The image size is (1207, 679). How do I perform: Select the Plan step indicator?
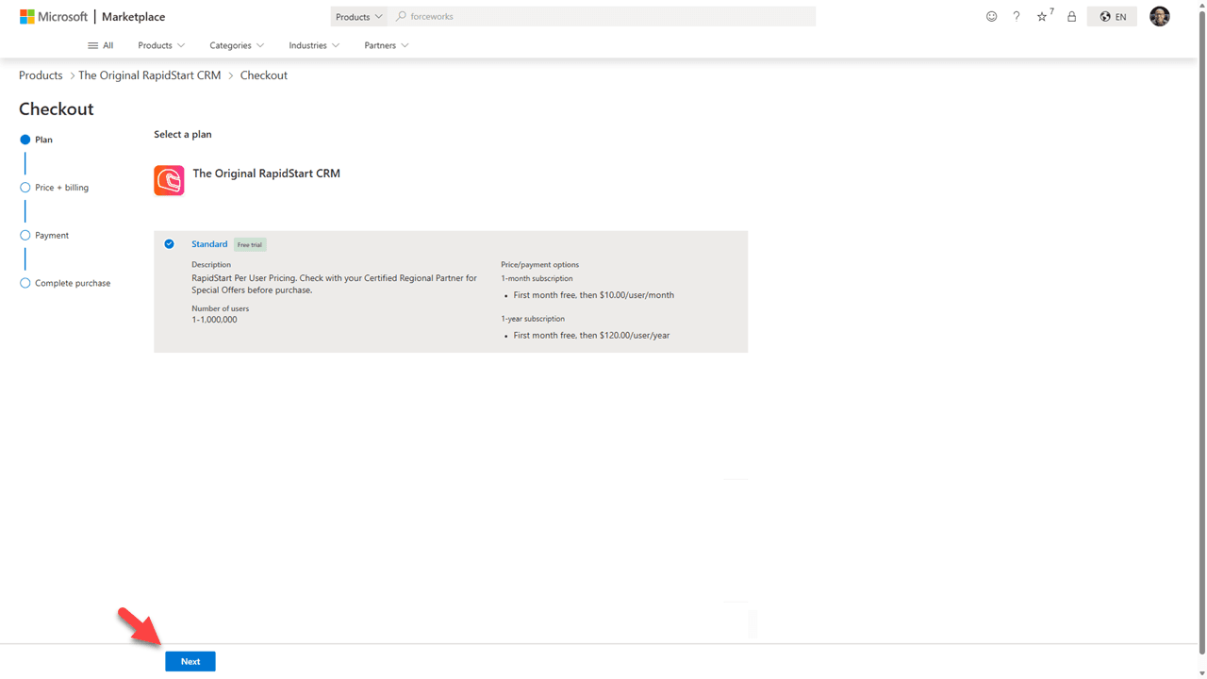tap(25, 140)
